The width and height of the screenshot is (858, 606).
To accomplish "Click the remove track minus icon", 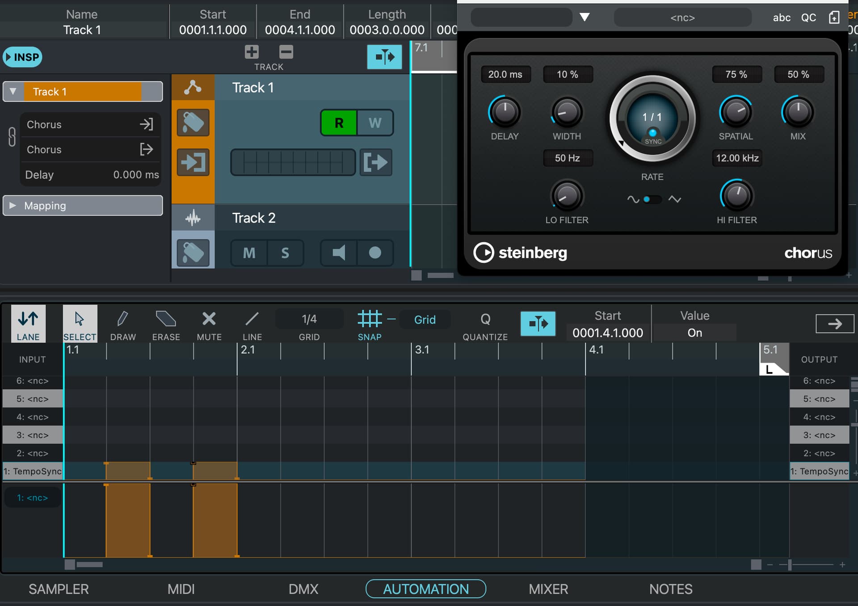I will (x=286, y=52).
